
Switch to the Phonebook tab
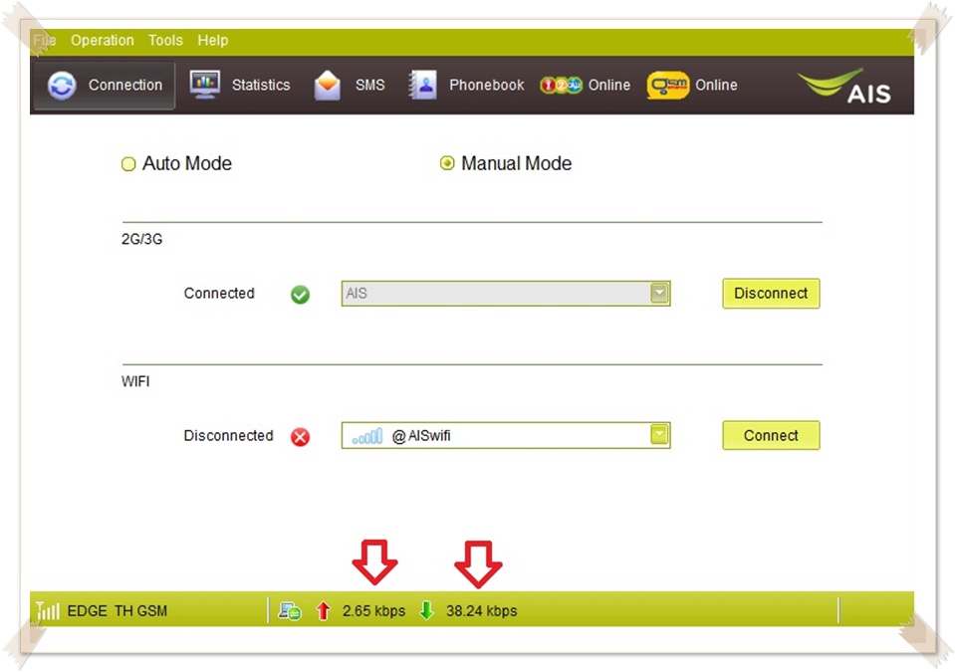(466, 86)
